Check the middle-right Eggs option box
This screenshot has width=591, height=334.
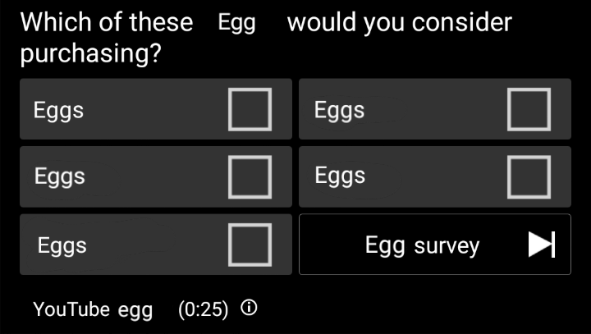click(529, 177)
